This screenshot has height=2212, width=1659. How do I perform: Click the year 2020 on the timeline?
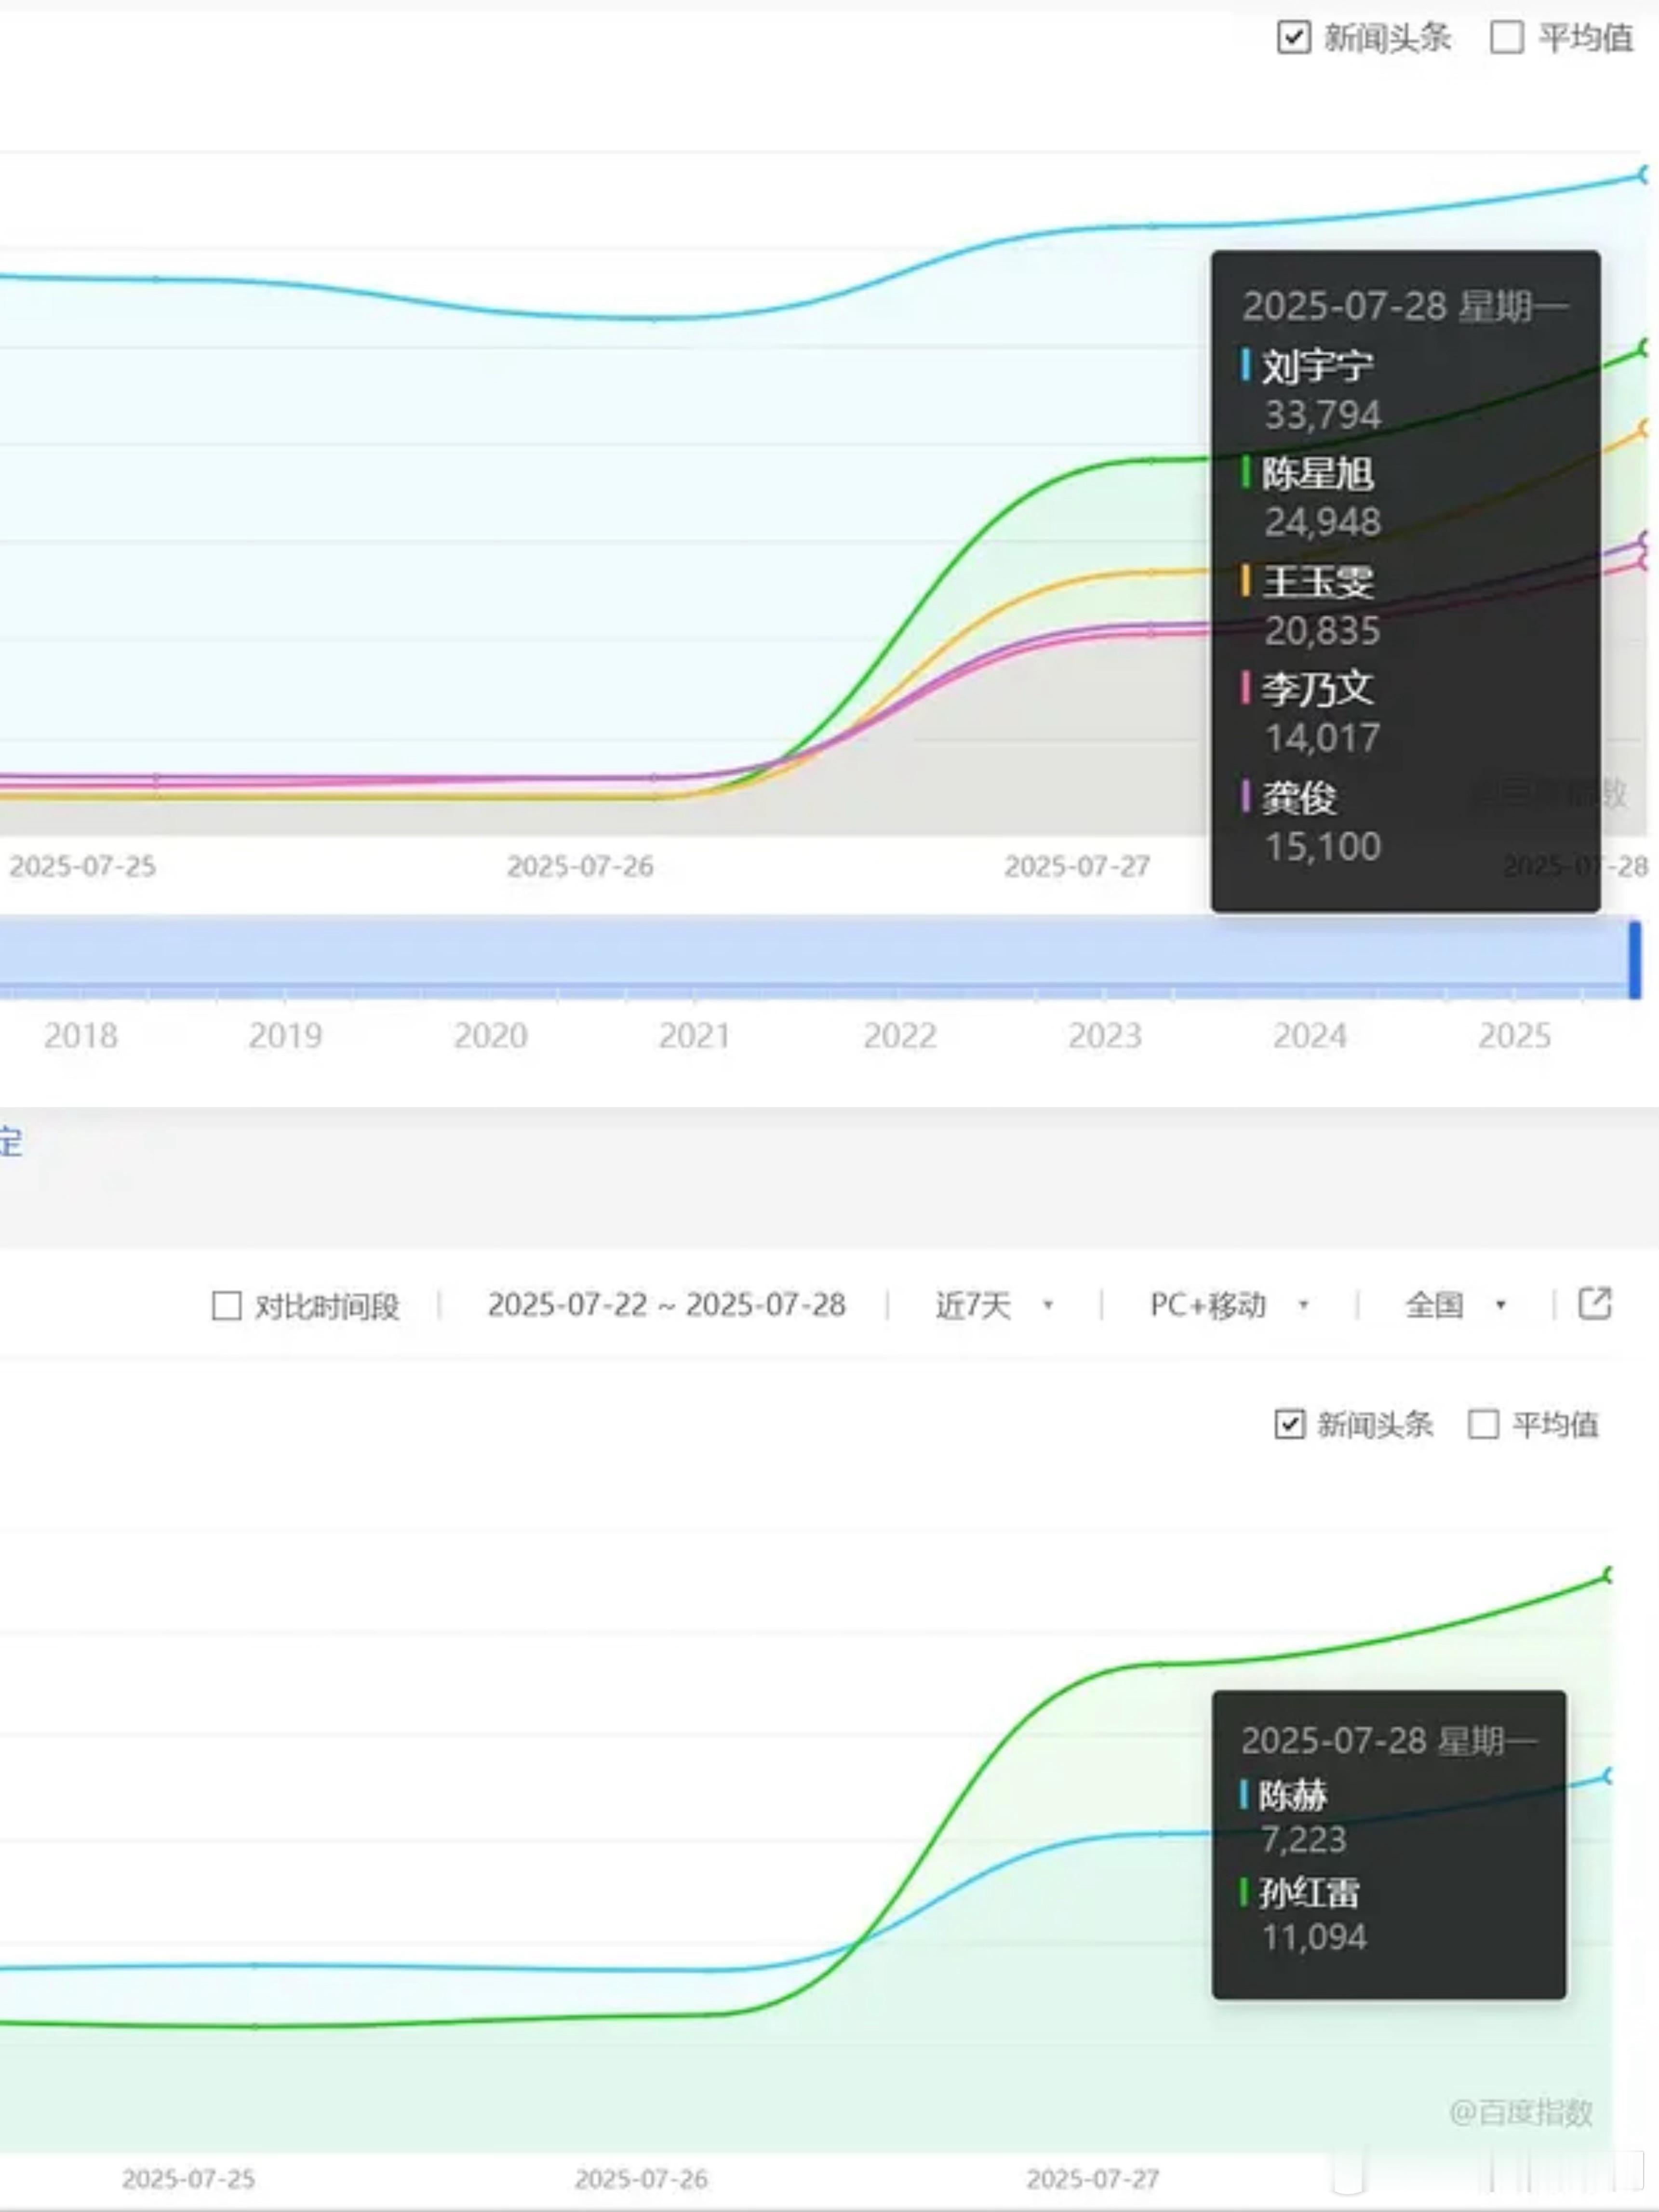[x=491, y=1036]
